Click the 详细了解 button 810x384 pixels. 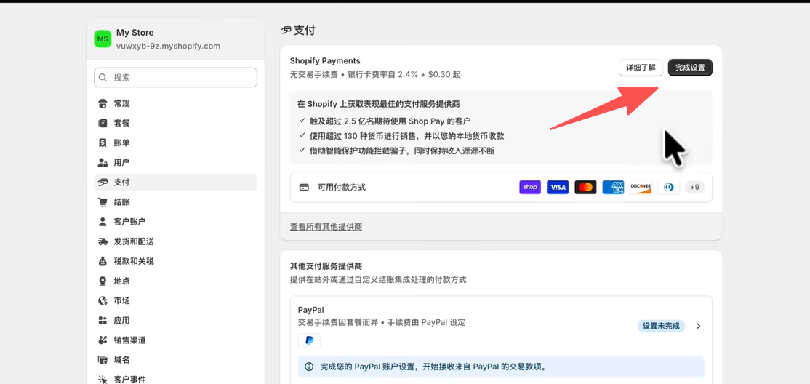(x=641, y=68)
